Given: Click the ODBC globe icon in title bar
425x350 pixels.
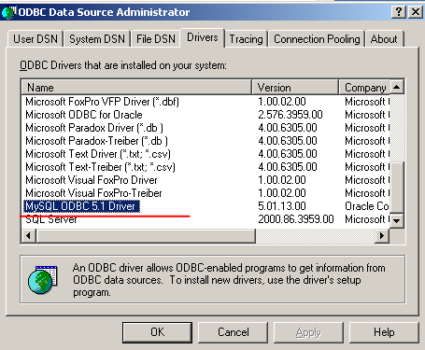Looking at the screenshot, I should coord(8,12).
